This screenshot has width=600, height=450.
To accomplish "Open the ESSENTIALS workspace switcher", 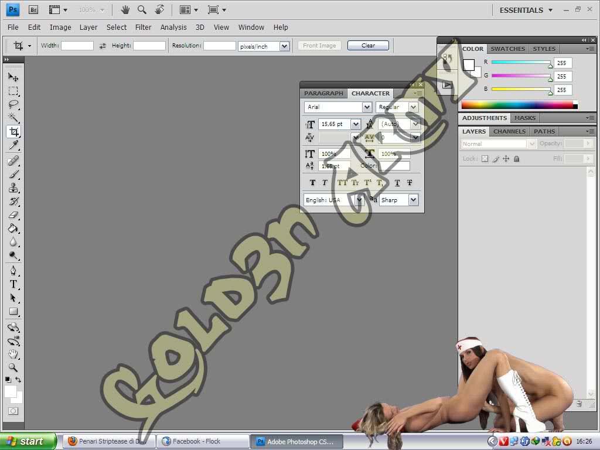I will tap(526, 11).
